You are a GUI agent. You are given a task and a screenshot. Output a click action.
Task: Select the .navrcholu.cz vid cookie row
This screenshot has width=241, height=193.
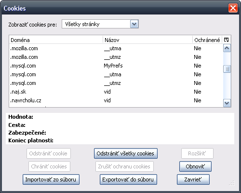click(x=116, y=100)
